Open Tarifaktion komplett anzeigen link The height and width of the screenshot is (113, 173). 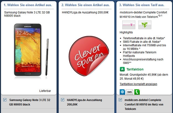click(x=138, y=84)
